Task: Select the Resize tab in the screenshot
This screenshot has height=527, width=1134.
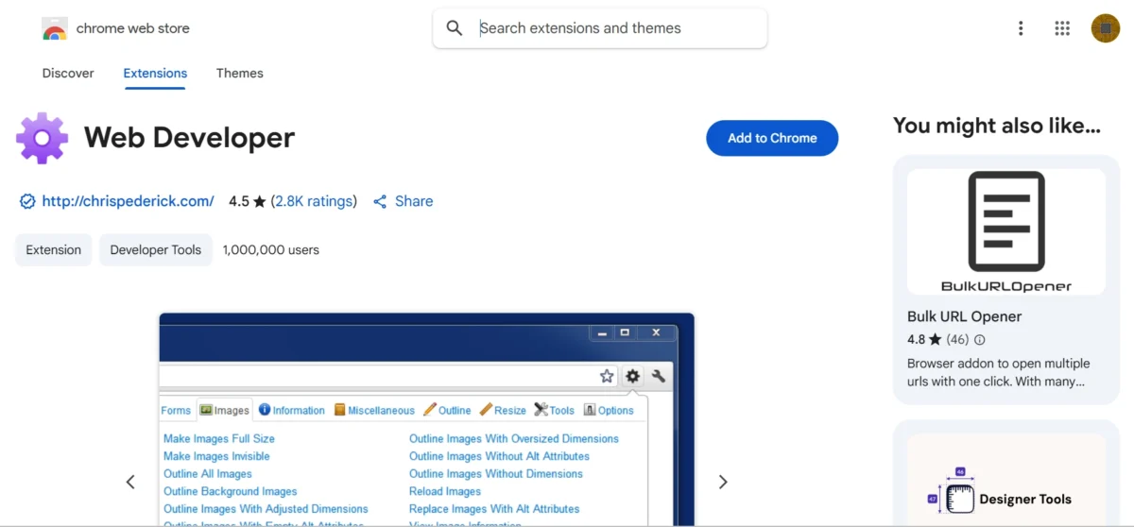Action: click(503, 410)
